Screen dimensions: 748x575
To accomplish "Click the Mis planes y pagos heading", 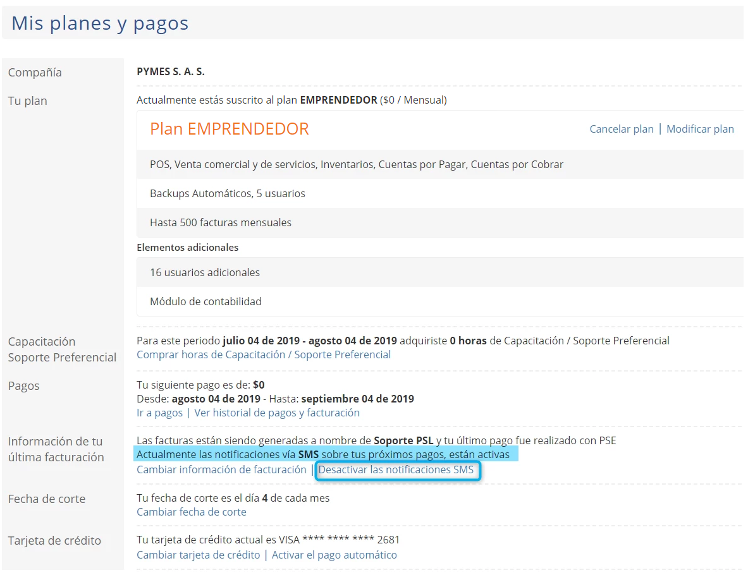I will click(100, 23).
